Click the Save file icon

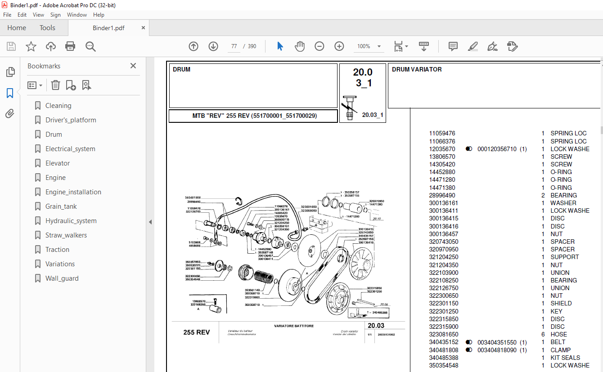11,46
